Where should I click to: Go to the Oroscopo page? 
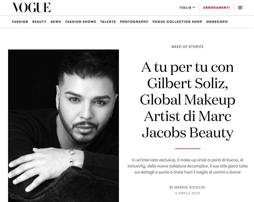click(x=217, y=22)
